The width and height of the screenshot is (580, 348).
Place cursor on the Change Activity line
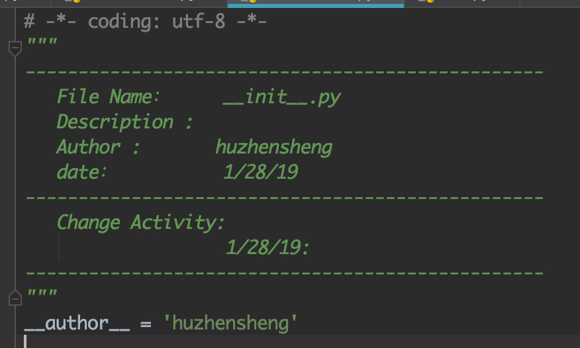pos(140,222)
